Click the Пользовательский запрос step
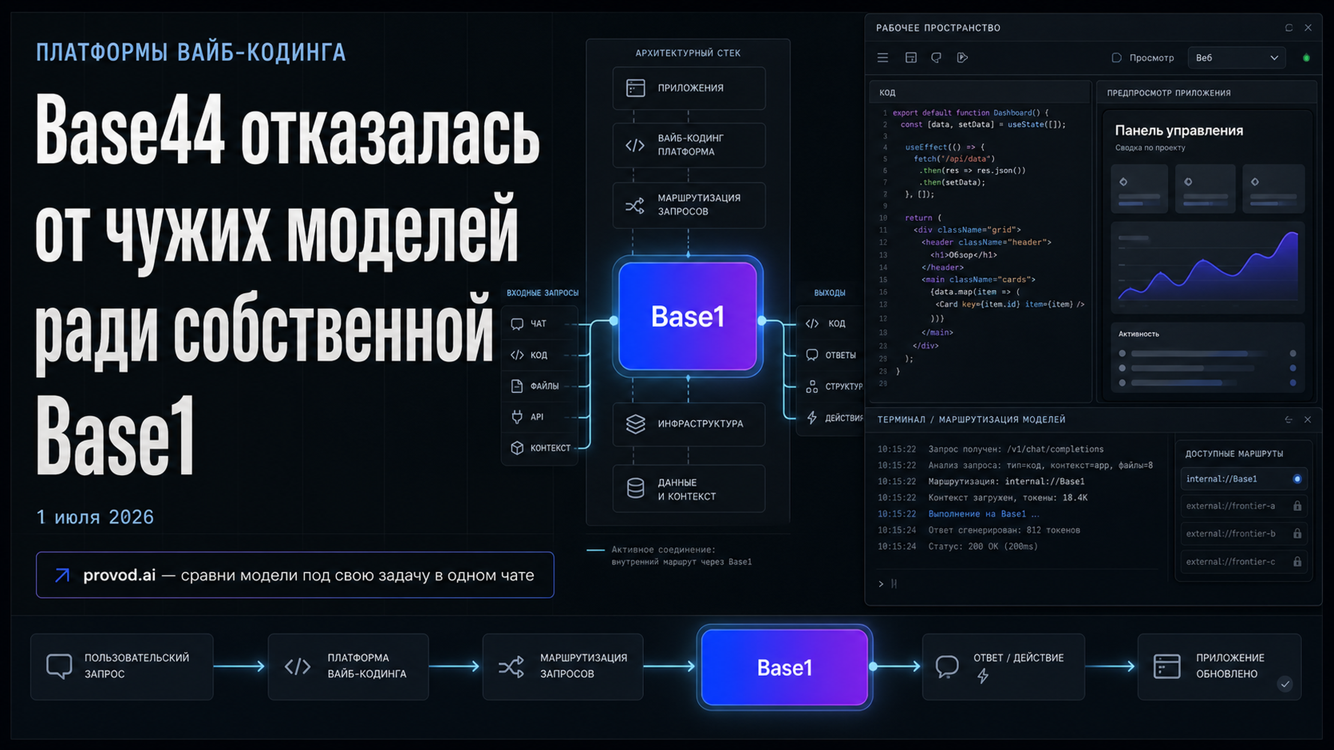 (x=122, y=667)
